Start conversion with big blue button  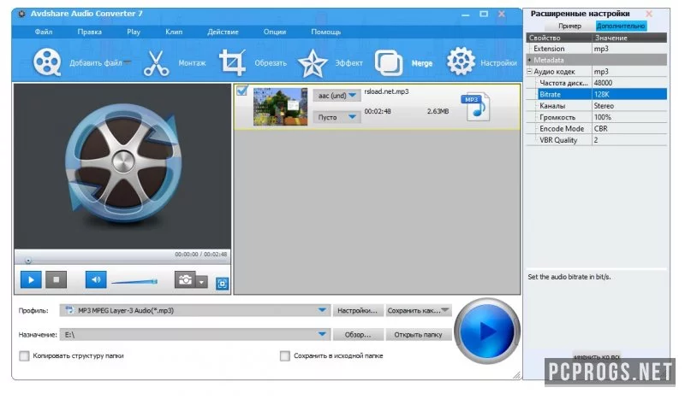[x=487, y=331]
